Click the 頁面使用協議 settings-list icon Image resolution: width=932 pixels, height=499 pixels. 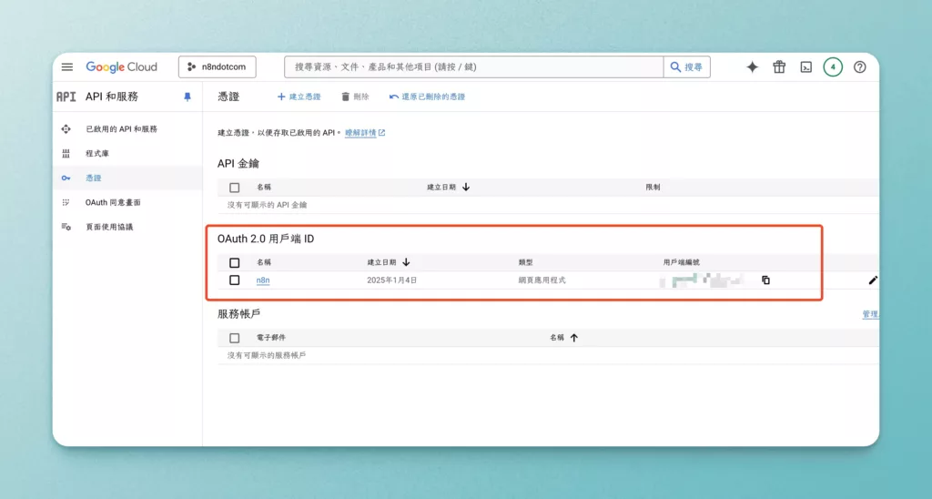(x=66, y=227)
